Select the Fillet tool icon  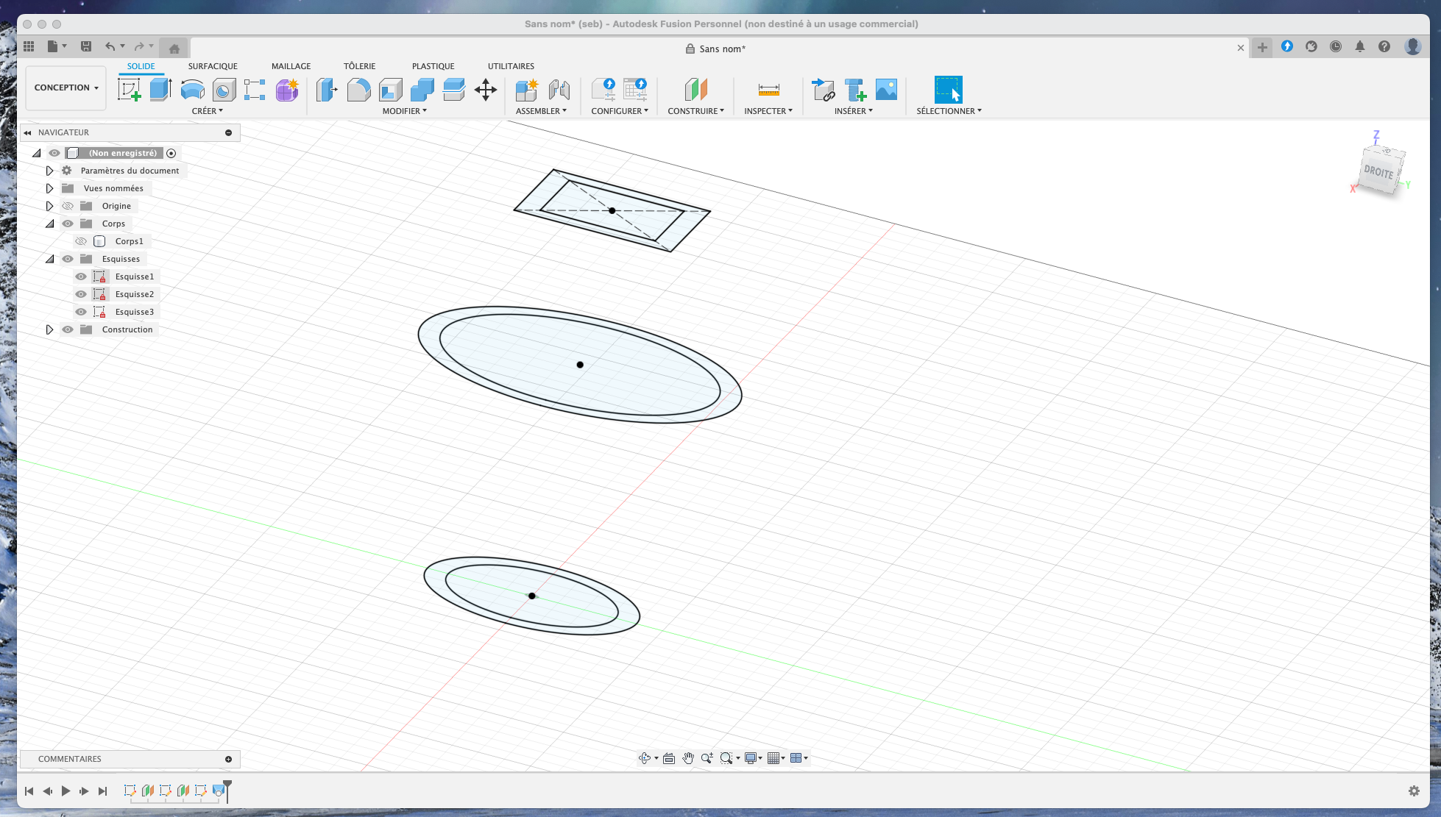(x=358, y=90)
